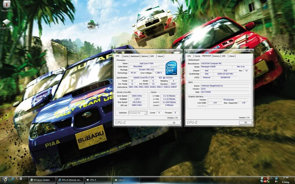Click the Rev 2.xx motherboard revision value

click(x=241, y=67)
